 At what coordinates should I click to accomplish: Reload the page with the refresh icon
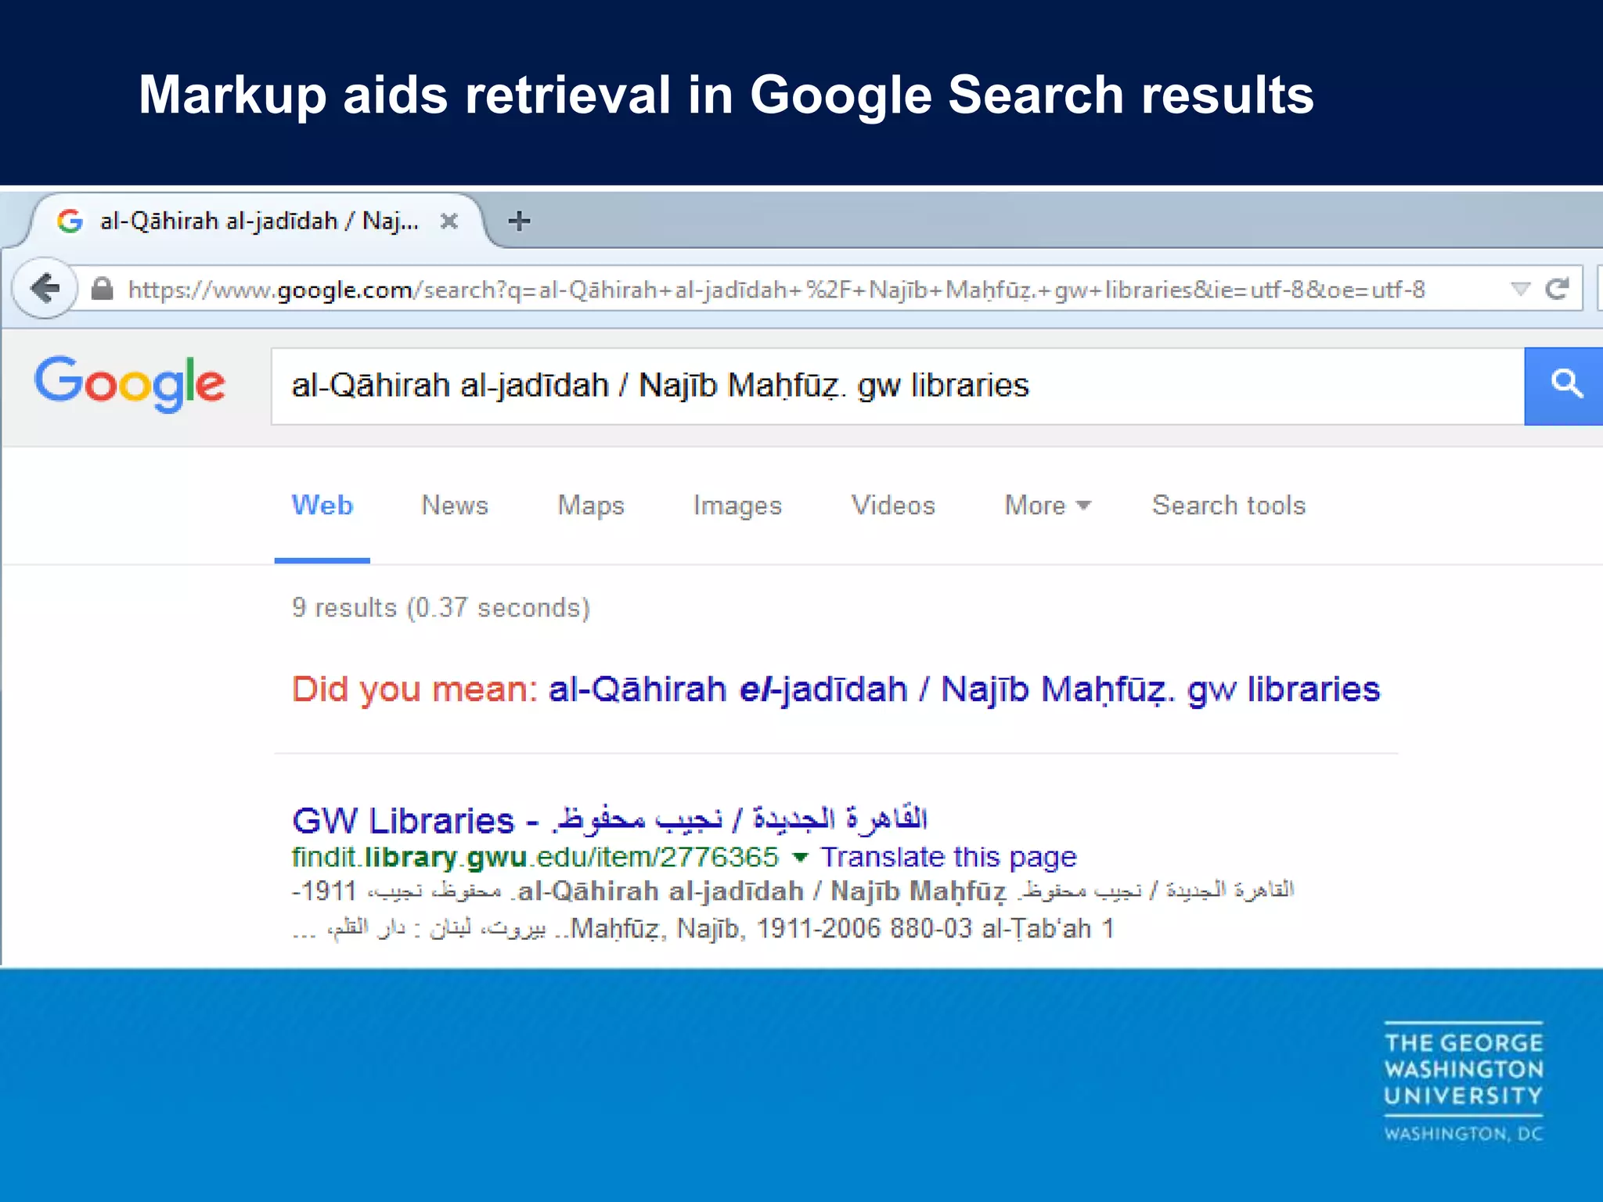point(1557,289)
